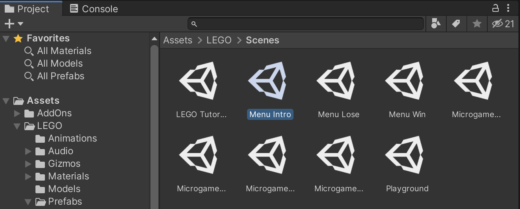The width and height of the screenshot is (520, 209).
Task: Select the LEGO folder in the tree
Action: point(43,126)
